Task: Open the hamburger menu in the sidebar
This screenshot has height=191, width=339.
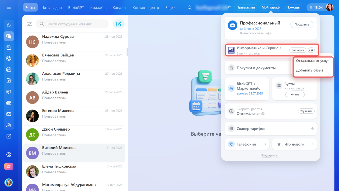Action: [x=9, y=7]
